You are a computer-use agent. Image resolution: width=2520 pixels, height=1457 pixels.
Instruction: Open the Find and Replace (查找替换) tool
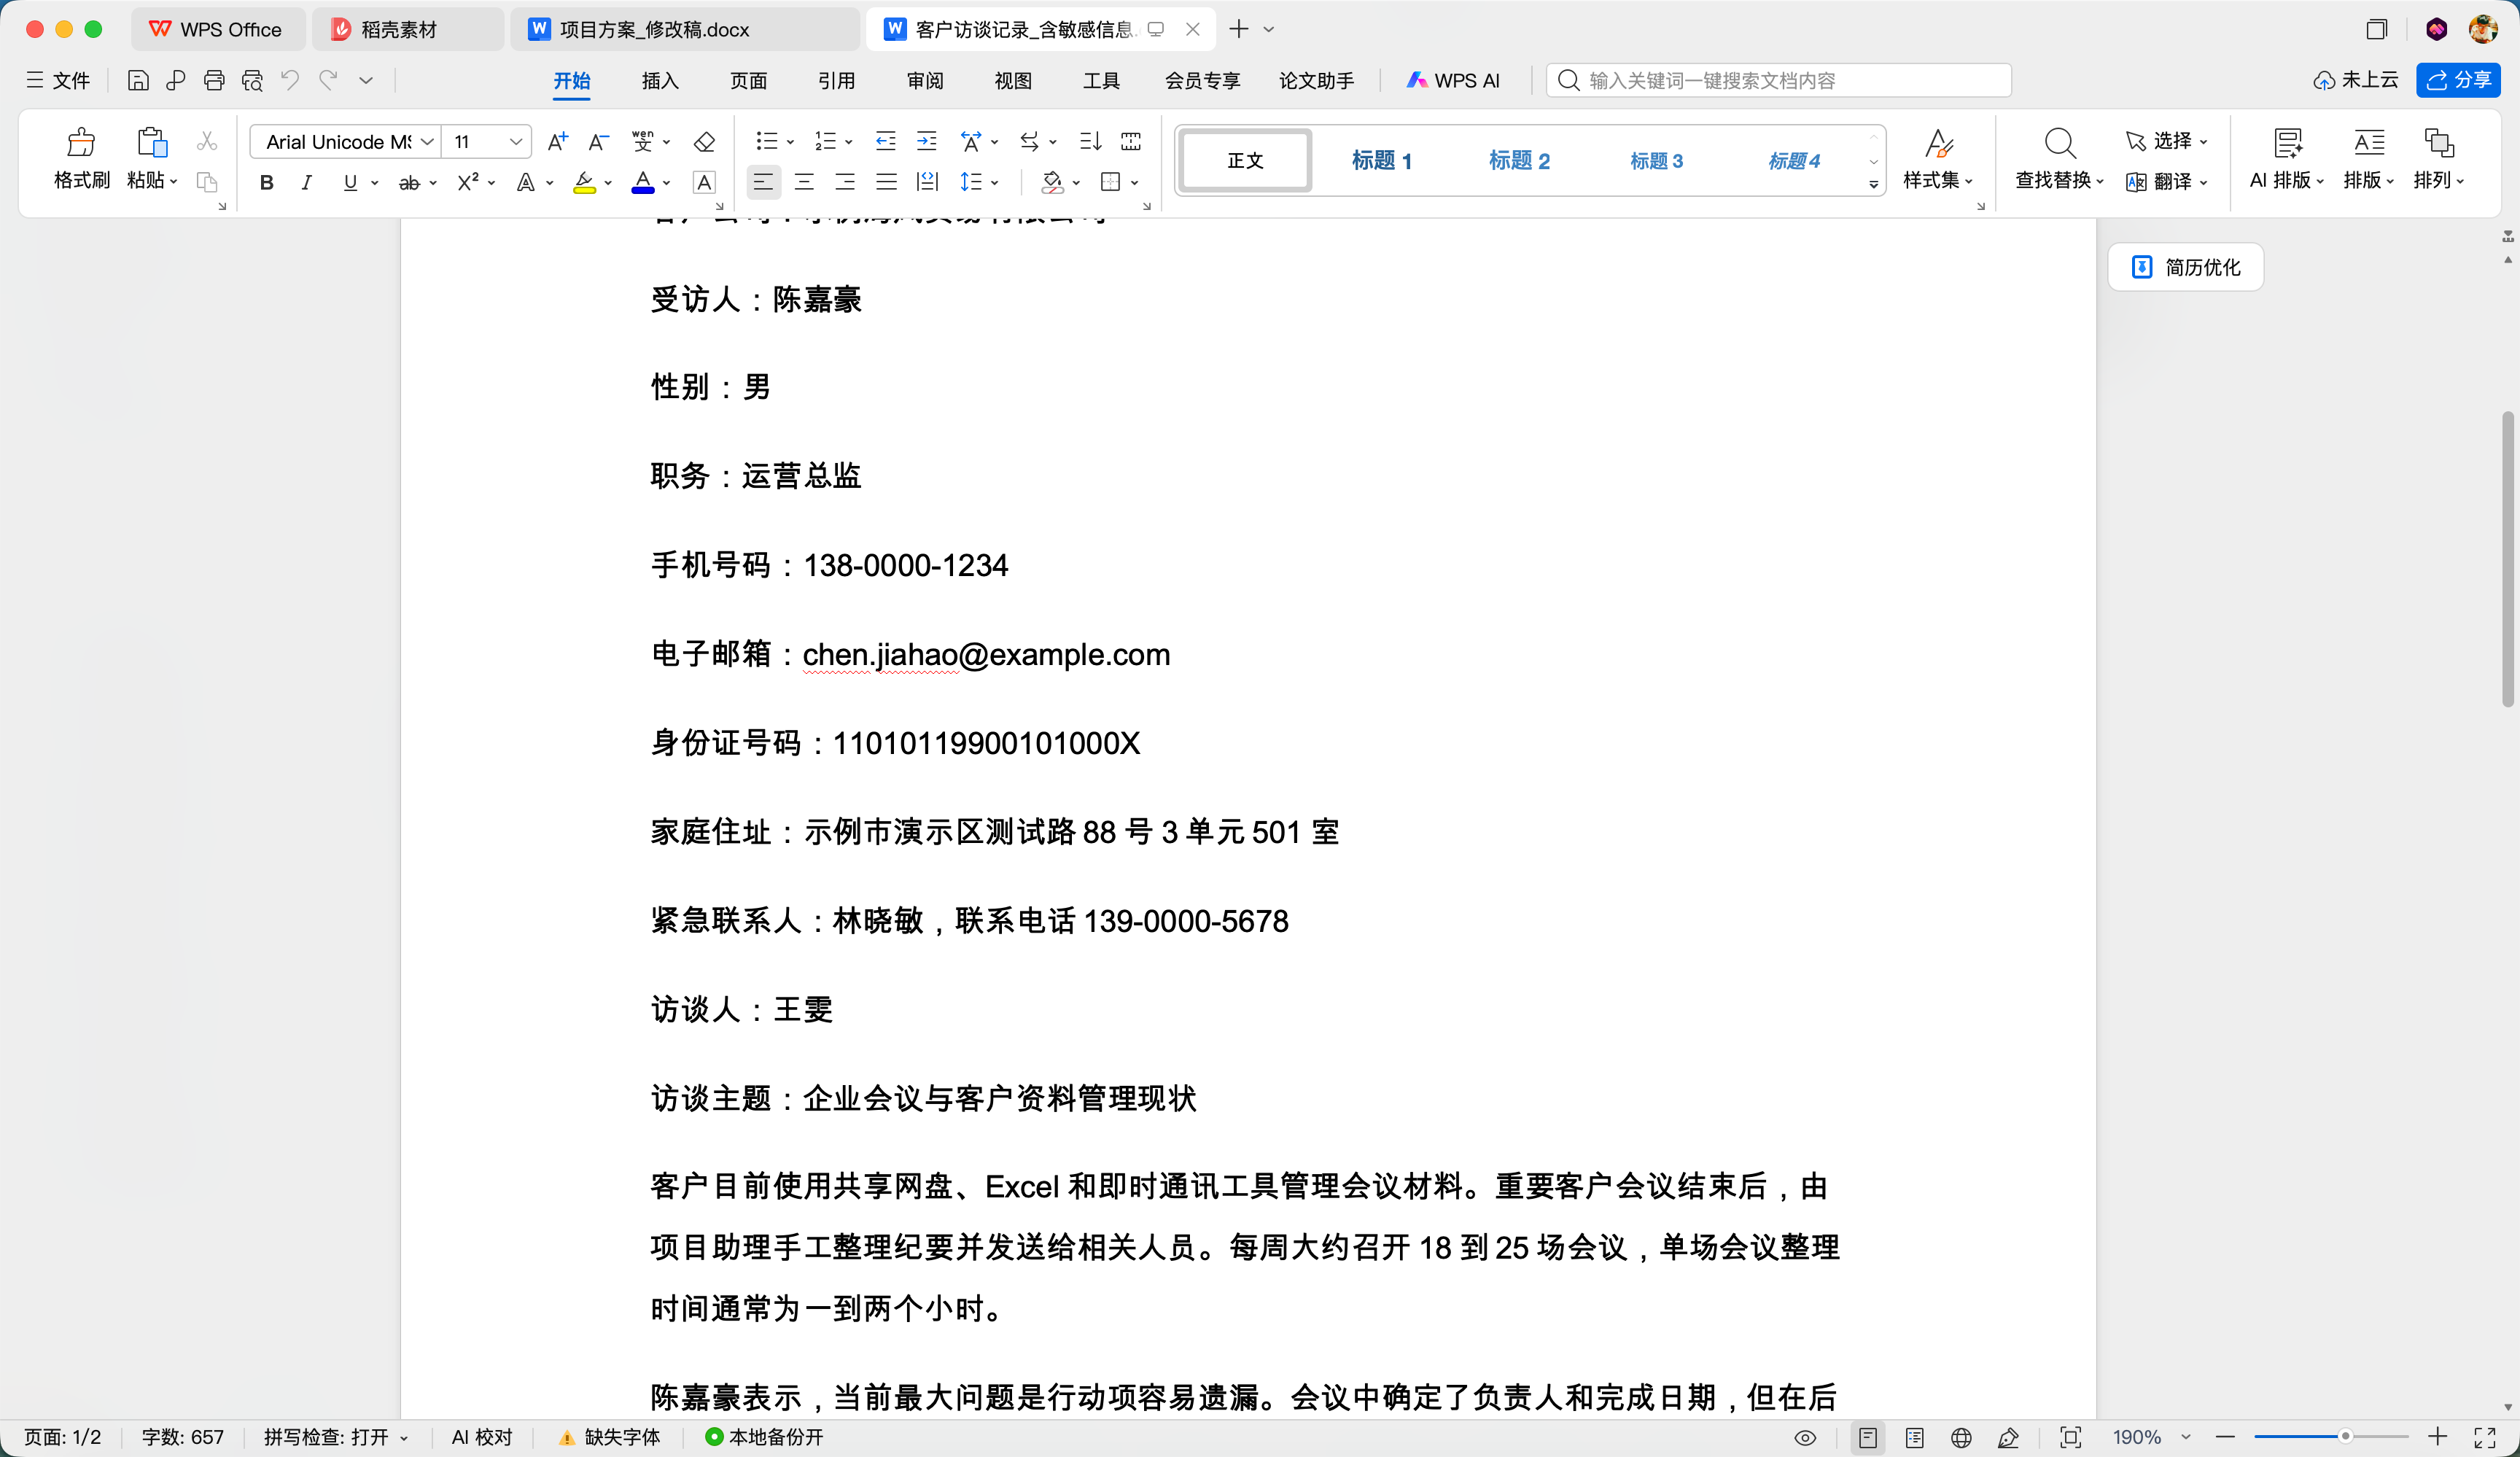point(2059,158)
